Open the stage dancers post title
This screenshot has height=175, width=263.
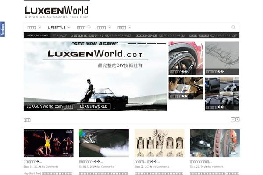[33, 161]
